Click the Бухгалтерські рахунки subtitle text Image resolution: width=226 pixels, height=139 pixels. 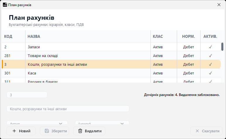point(46,25)
